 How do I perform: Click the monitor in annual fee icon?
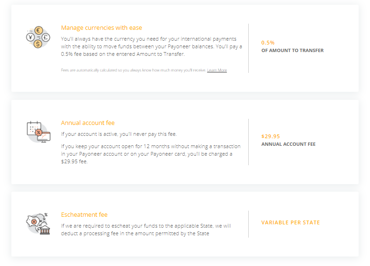pyautogui.click(x=44, y=137)
